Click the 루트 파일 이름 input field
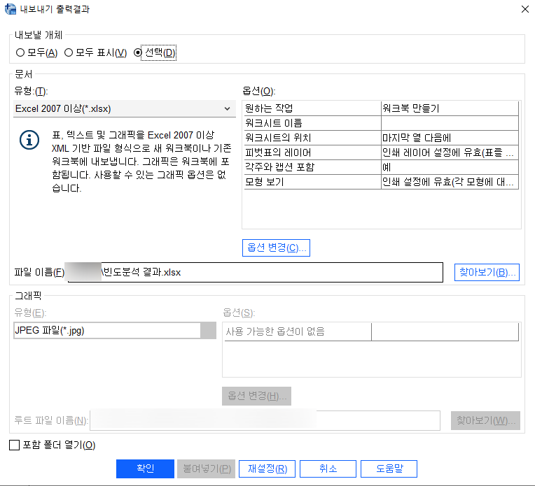Viewport: 535px width, 486px height. point(265,420)
